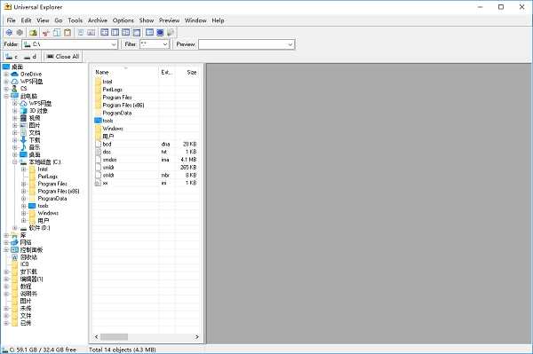Open the Preview dropdown

[290, 44]
